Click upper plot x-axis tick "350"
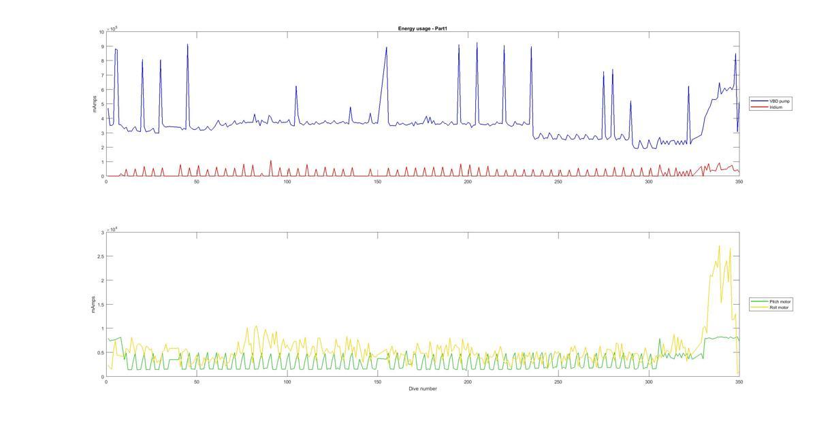The width and height of the screenshot is (817, 423). coord(739,182)
